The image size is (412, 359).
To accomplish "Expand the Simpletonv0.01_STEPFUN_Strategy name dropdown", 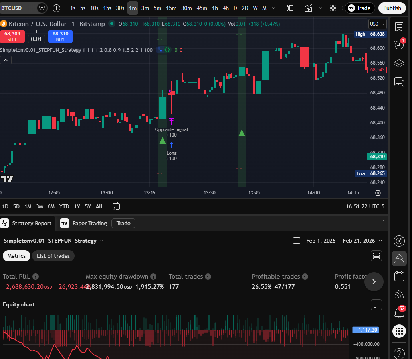I will click(x=102, y=241).
